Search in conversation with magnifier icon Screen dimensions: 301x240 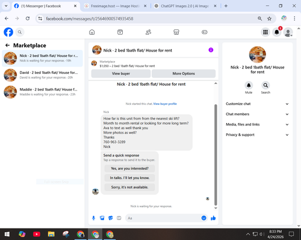pos(265,85)
